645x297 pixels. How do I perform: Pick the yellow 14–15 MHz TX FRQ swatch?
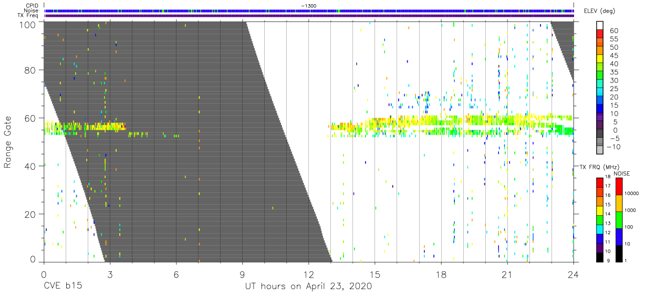[600, 211]
